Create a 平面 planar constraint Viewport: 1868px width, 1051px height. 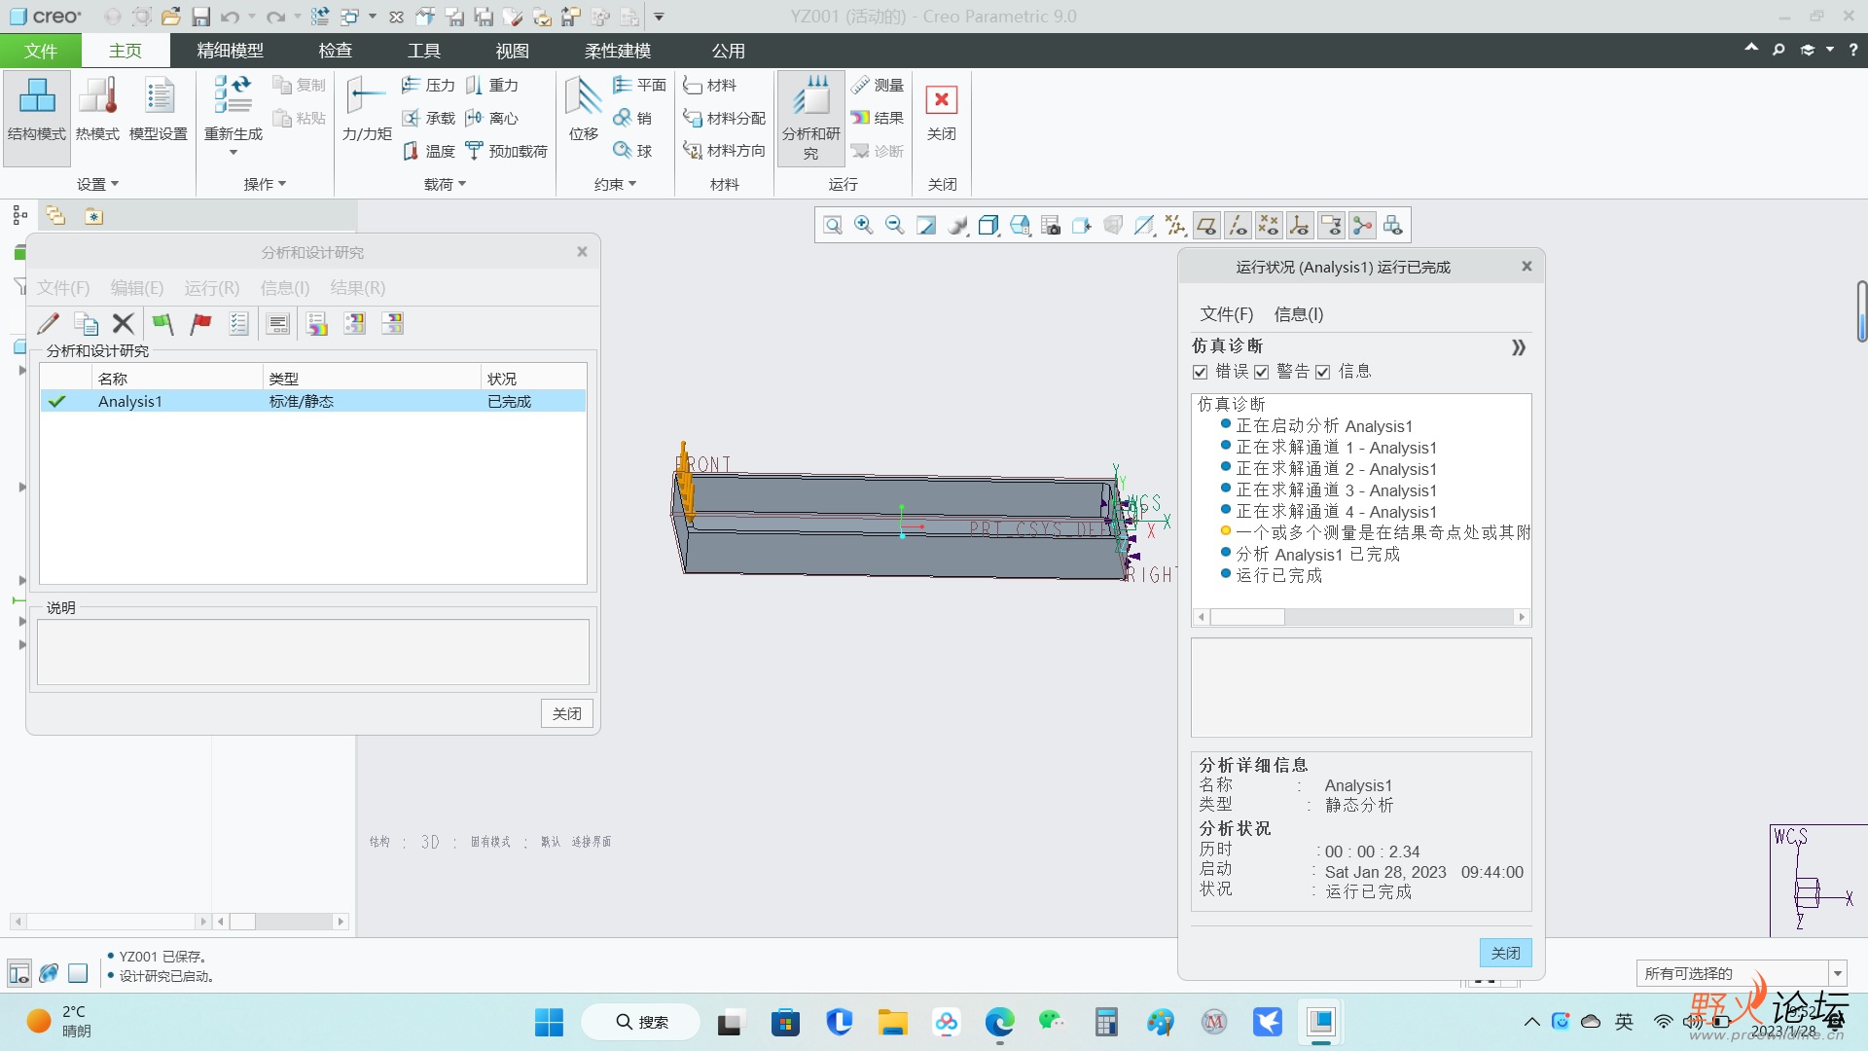[x=639, y=86]
